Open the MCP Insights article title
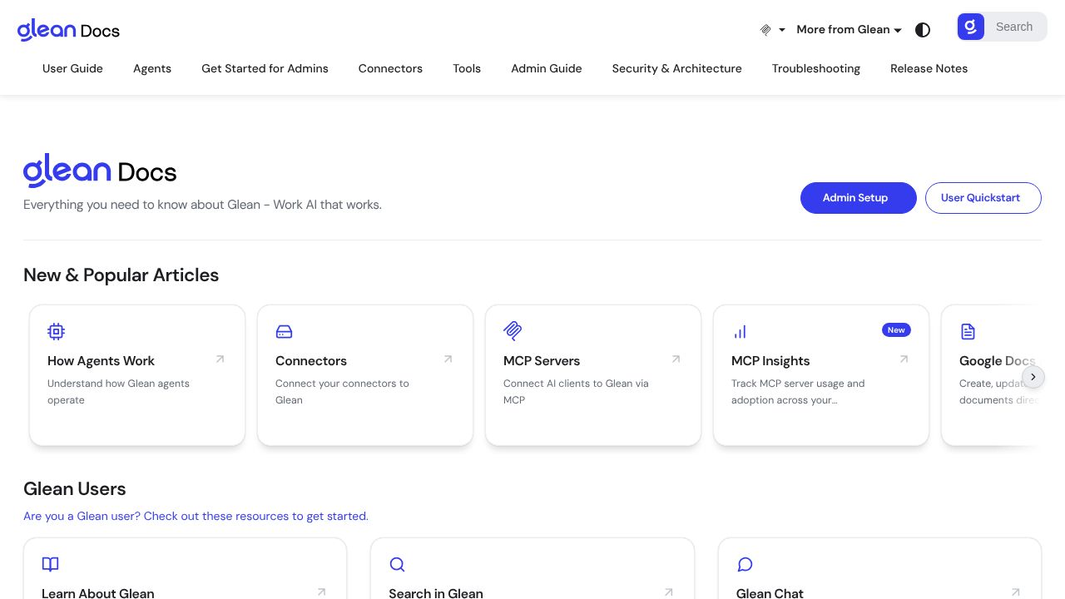This screenshot has width=1065, height=599. 770,361
